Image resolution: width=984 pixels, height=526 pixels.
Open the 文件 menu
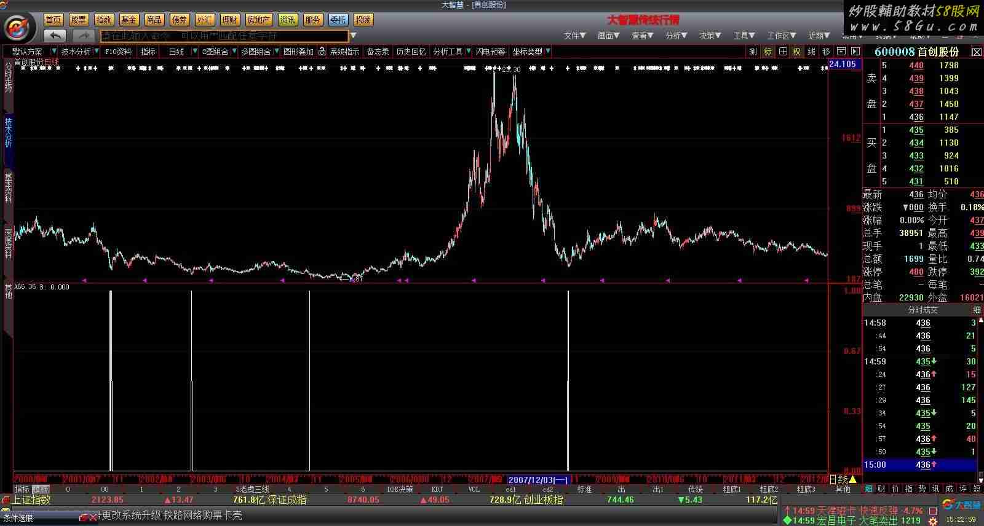click(x=574, y=36)
